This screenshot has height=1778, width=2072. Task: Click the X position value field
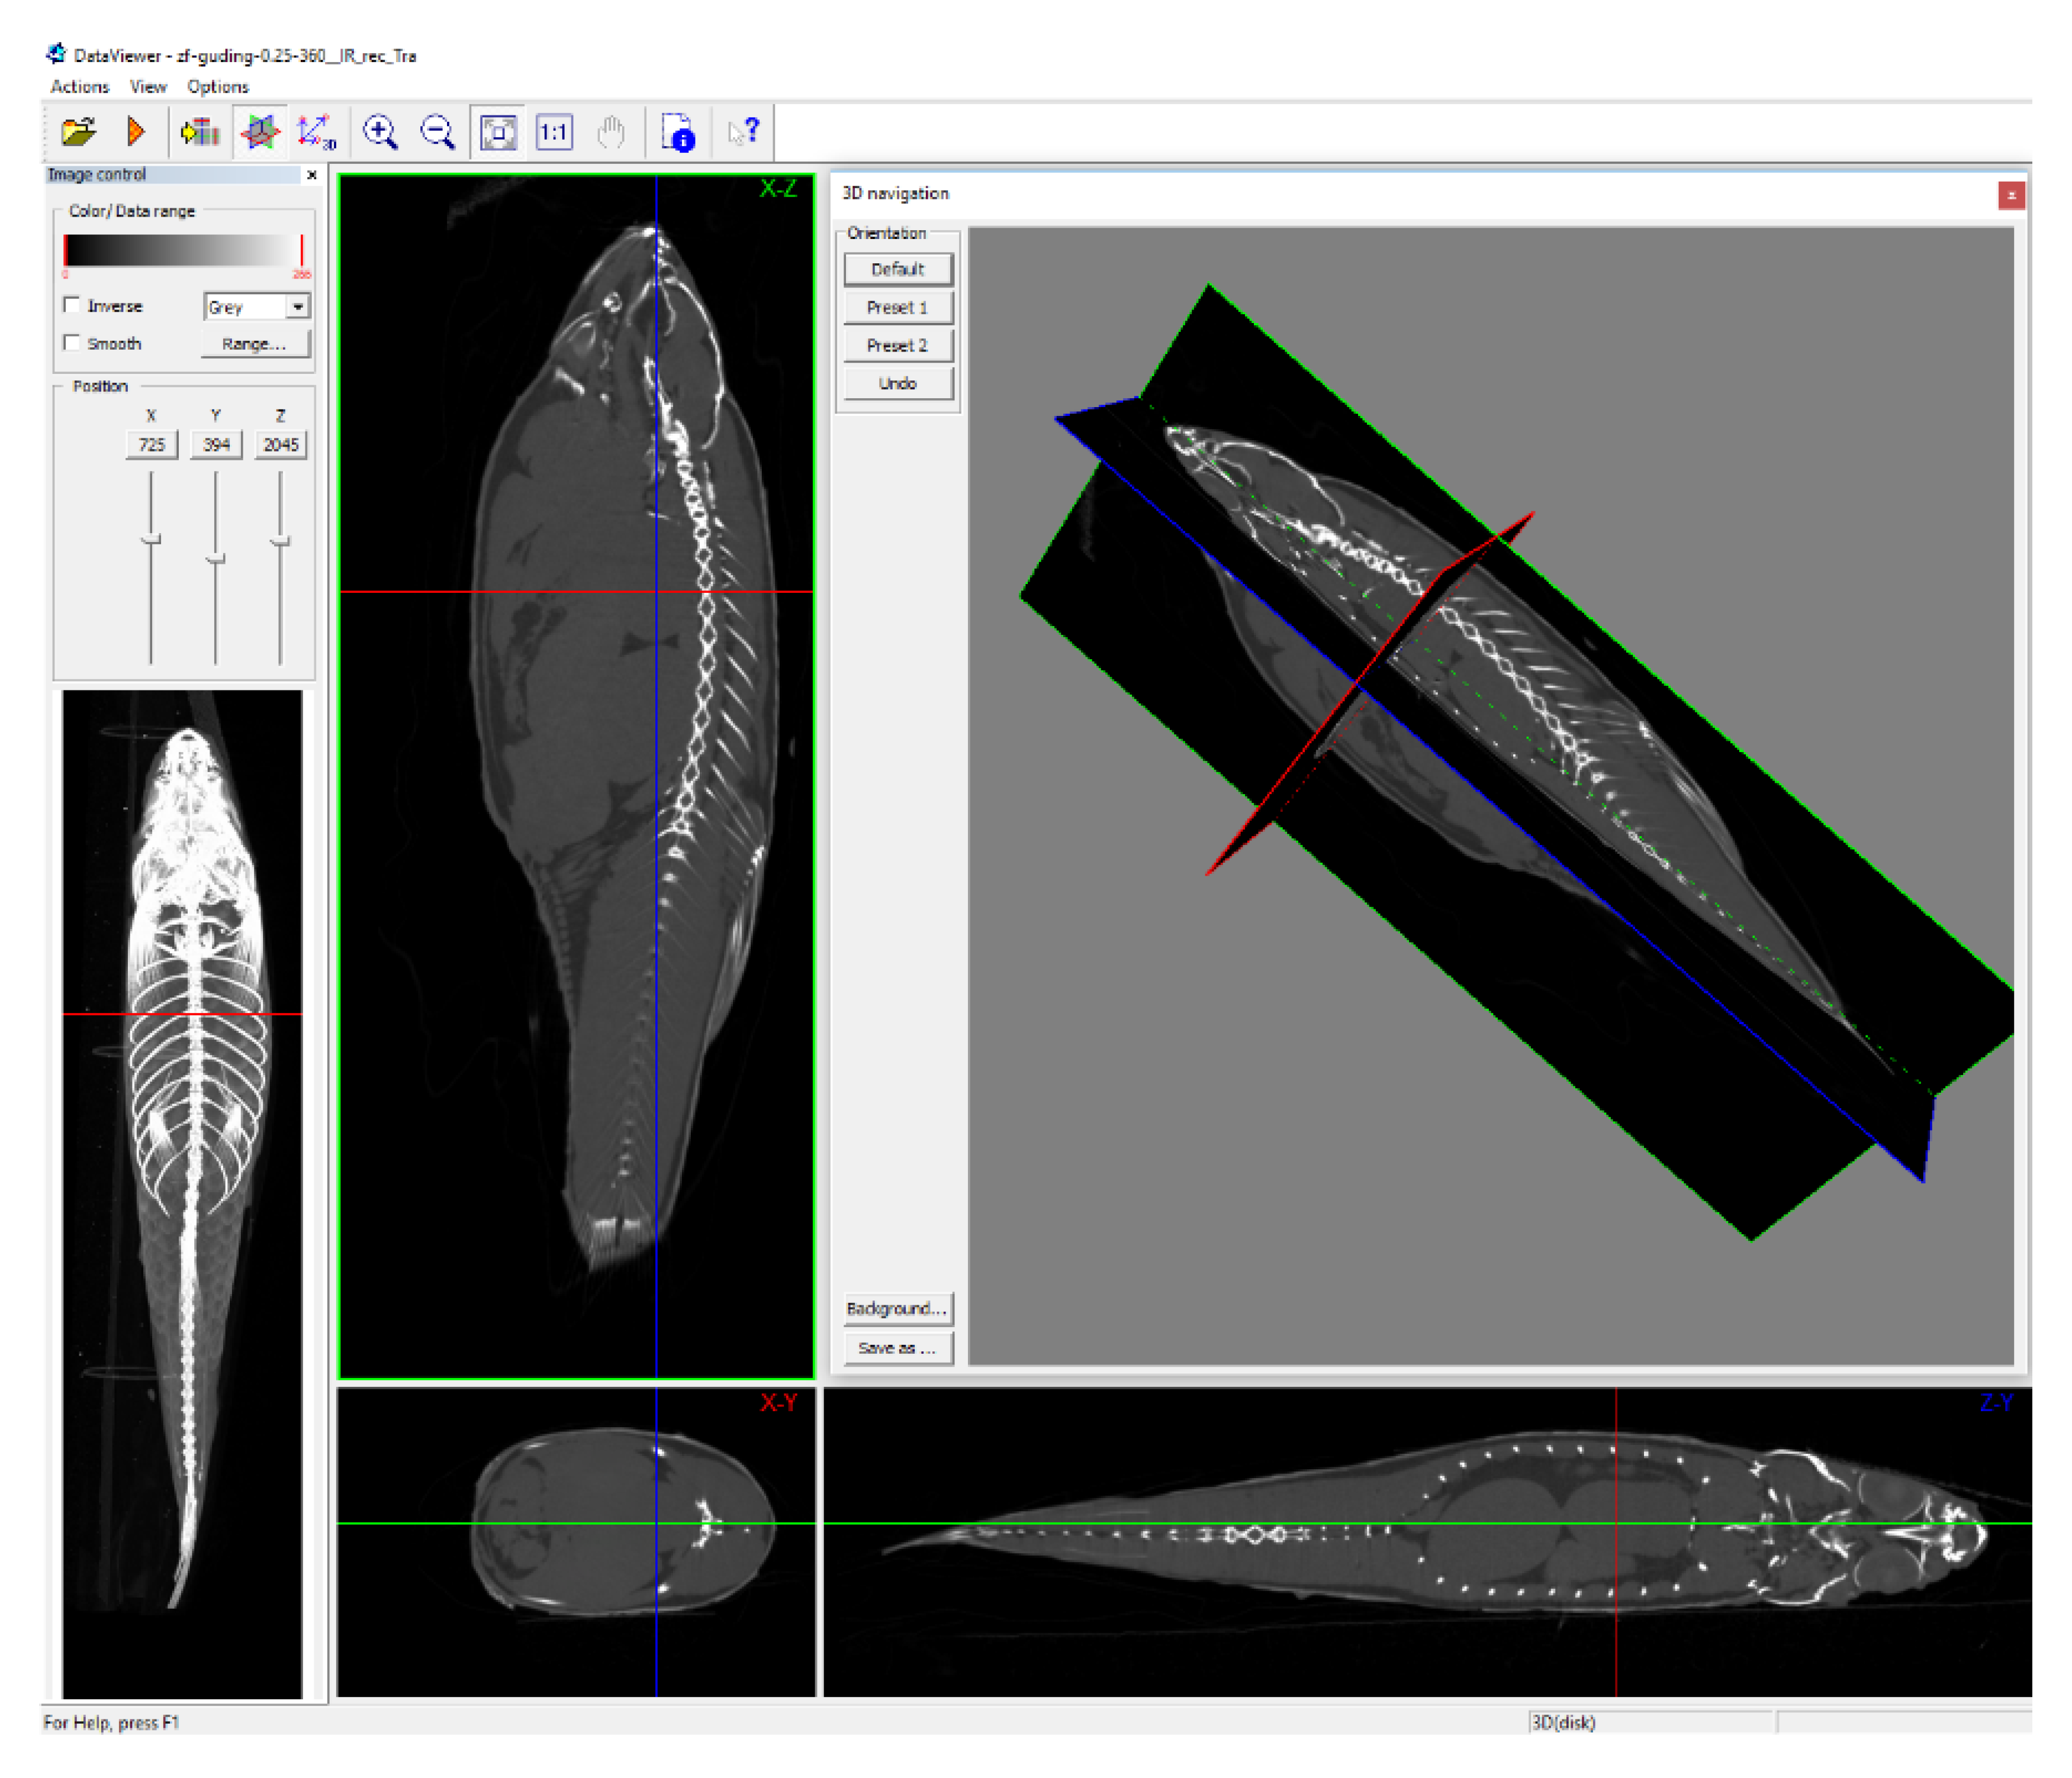[x=152, y=445]
